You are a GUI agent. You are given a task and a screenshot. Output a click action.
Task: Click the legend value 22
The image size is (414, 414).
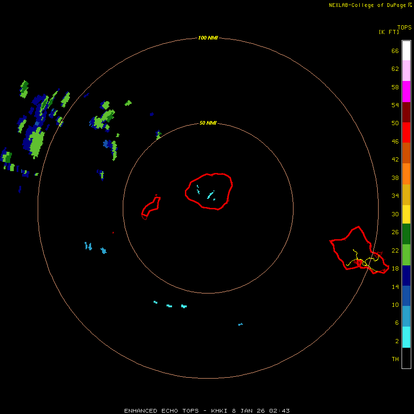click(395, 250)
